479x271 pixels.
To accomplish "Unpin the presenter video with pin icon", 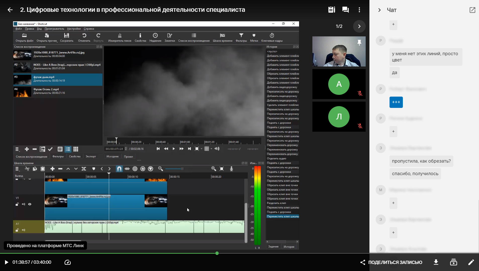I will [359, 43].
